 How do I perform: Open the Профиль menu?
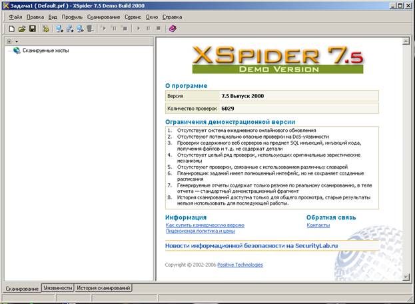coord(72,17)
